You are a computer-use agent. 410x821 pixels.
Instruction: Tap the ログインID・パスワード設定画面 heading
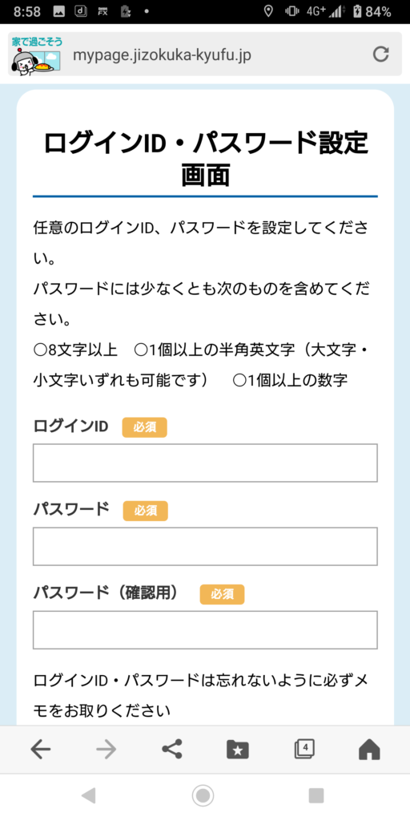tap(206, 159)
